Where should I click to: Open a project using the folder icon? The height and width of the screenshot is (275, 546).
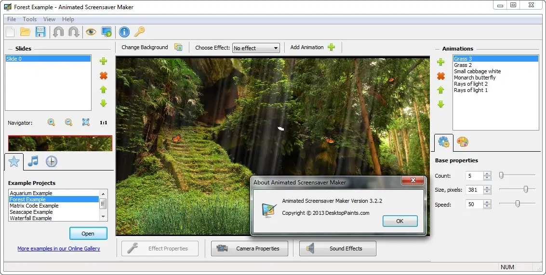pyautogui.click(x=25, y=32)
